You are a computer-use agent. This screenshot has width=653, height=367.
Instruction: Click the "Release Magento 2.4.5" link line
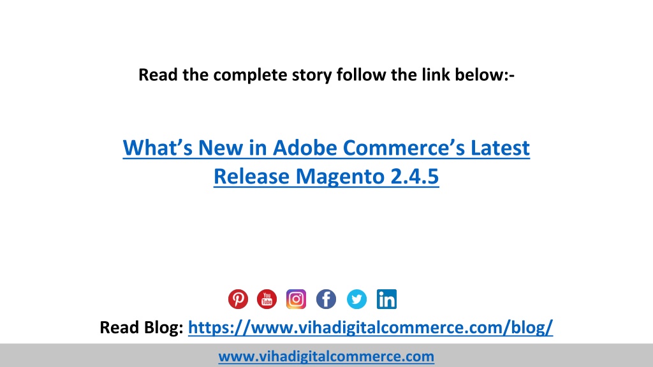point(326,176)
